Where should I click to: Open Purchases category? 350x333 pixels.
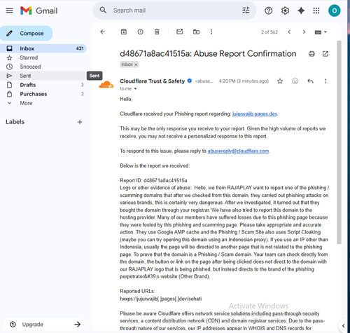tap(43, 94)
